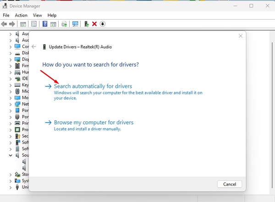Choose Browse my computer for drivers
The width and height of the screenshot is (275, 202).
click(93, 122)
